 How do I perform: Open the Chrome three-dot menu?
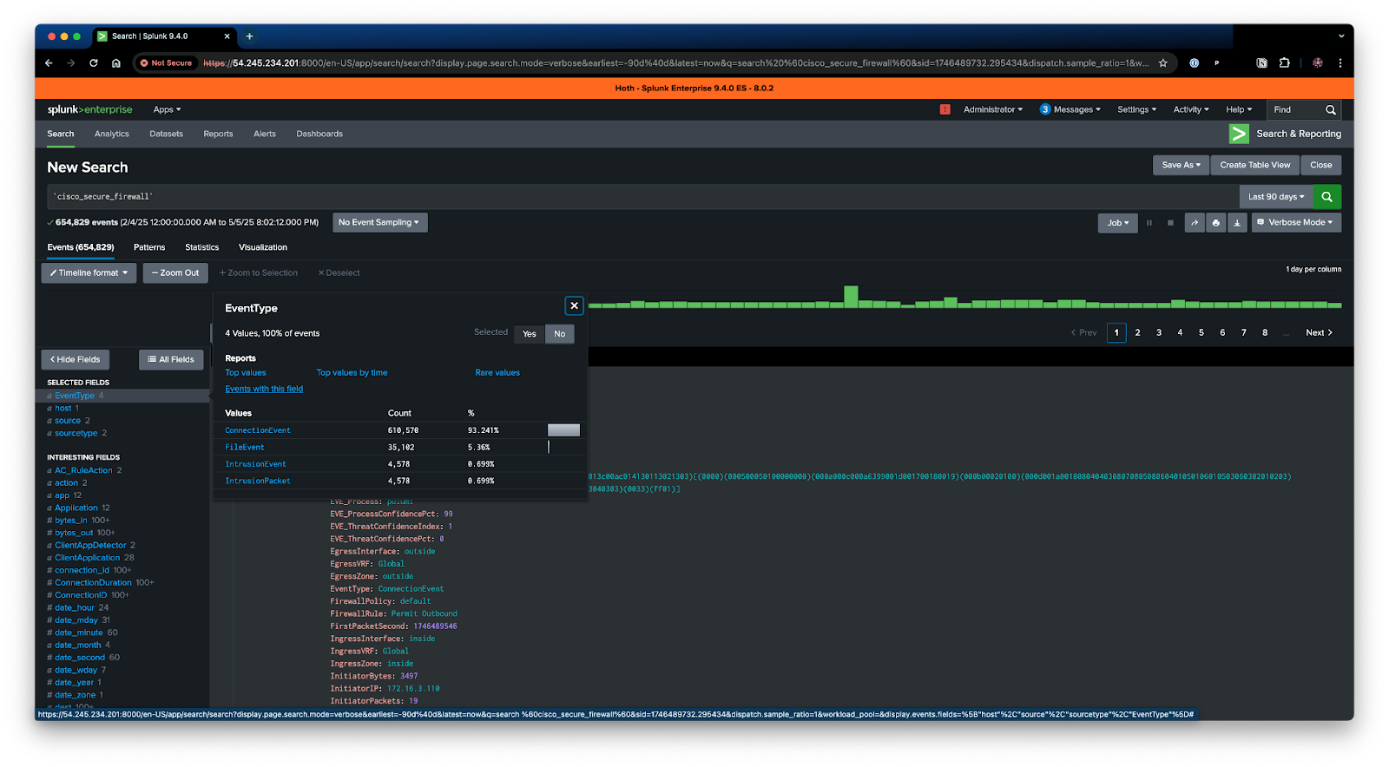[1340, 62]
